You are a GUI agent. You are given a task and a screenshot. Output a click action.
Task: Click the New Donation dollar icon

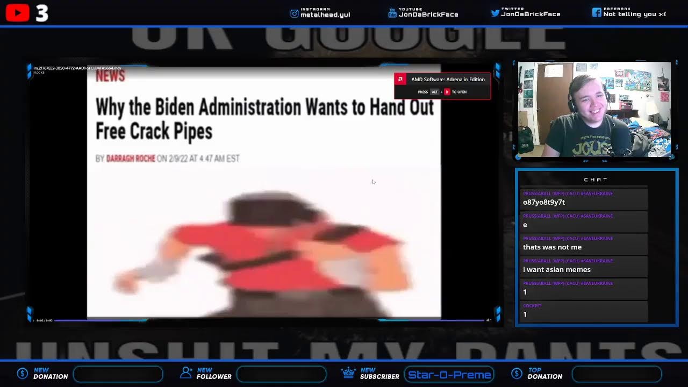pos(22,373)
